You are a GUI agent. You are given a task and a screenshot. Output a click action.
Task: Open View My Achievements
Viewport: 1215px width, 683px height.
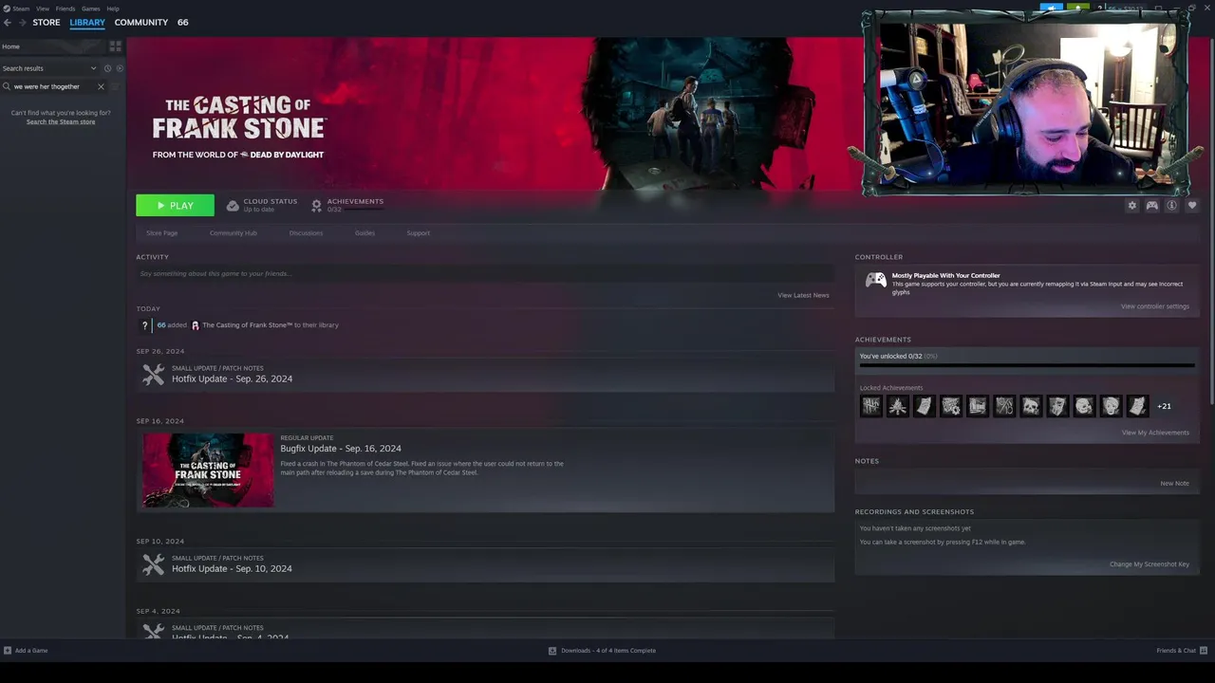1155,433
